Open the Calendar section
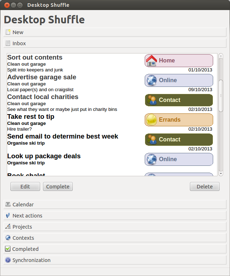This screenshot has height=276, width=230. tap(23, 205)
